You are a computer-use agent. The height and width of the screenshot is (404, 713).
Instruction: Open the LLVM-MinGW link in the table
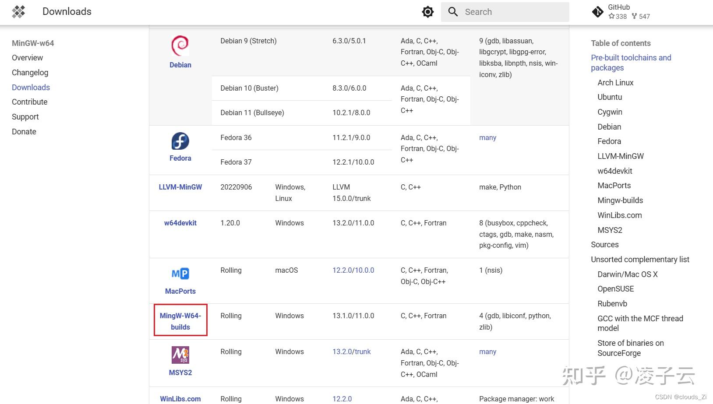(180, 187)
